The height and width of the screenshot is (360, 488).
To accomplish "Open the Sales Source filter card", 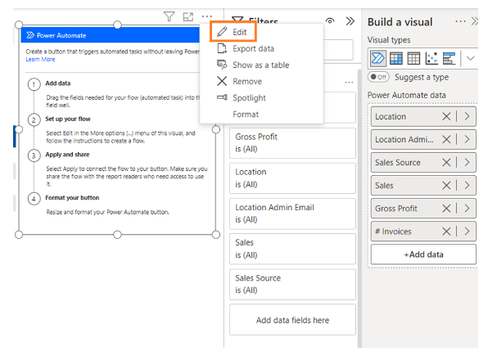I will (292, 285).
